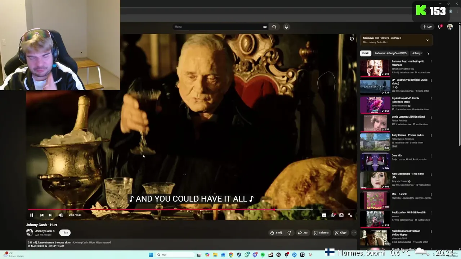Subscribe with the 'Tilaa' button

pyautogui.click(x=65, y=232)
